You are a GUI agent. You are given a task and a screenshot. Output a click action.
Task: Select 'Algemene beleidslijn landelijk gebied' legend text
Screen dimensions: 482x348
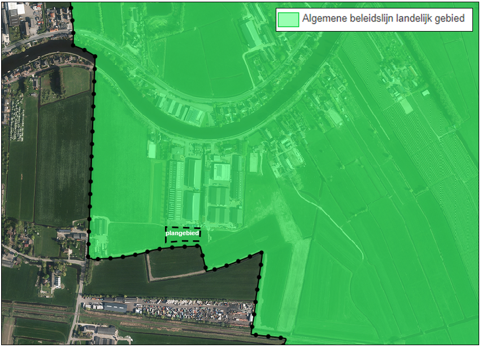pos(383,19)
